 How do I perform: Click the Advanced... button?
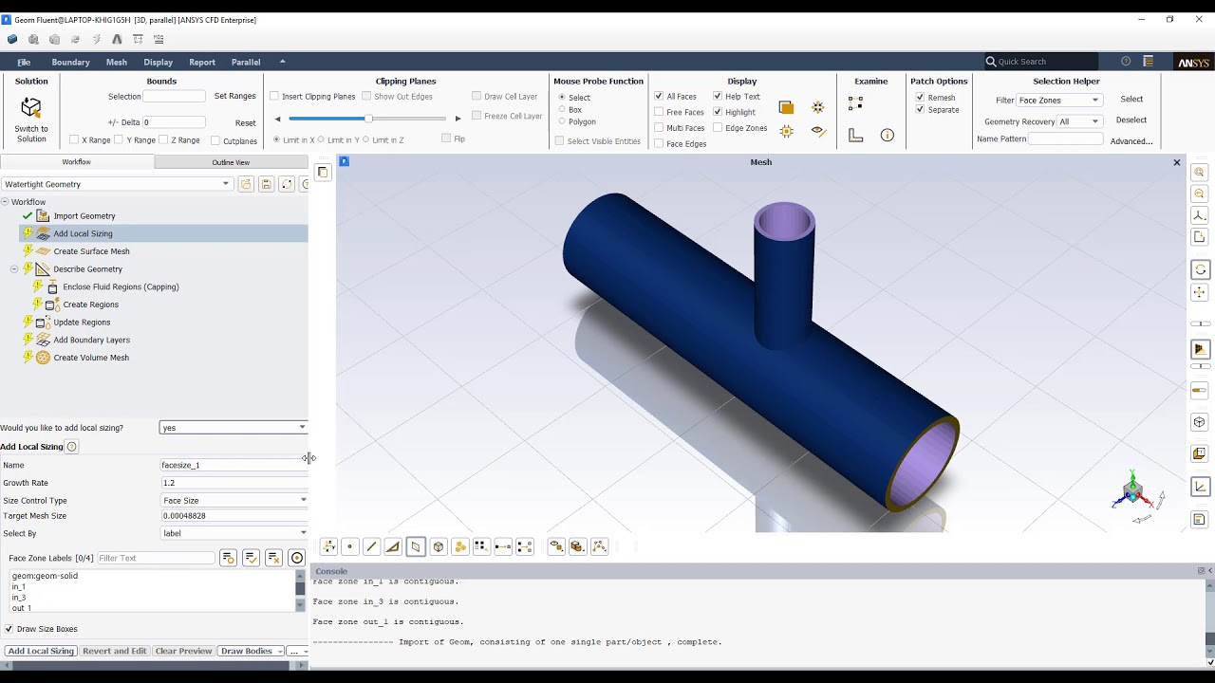tap(1131, 141)
